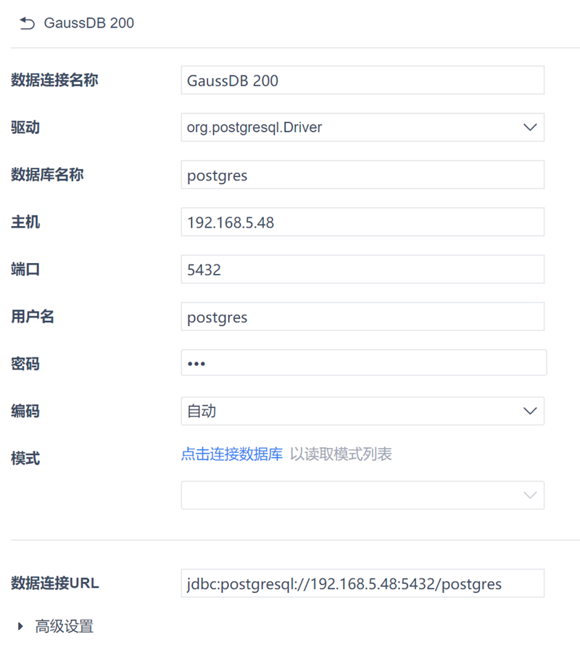Viewport: 580px width, 645px height.
Task: Open the 驱动 dropdown showing org.postgresql.Driver
Action: [362, 128]
